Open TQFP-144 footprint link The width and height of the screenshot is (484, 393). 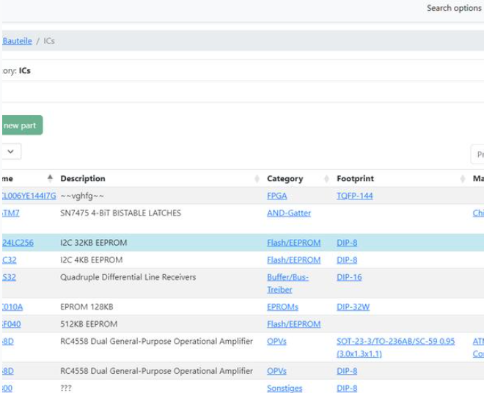click(355, 196)
